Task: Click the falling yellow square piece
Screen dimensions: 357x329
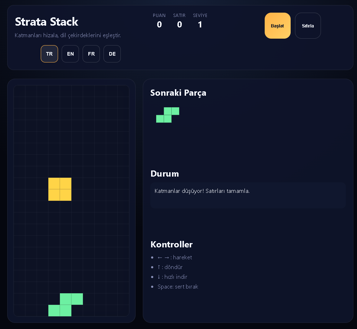Action: tap(60, 189)
